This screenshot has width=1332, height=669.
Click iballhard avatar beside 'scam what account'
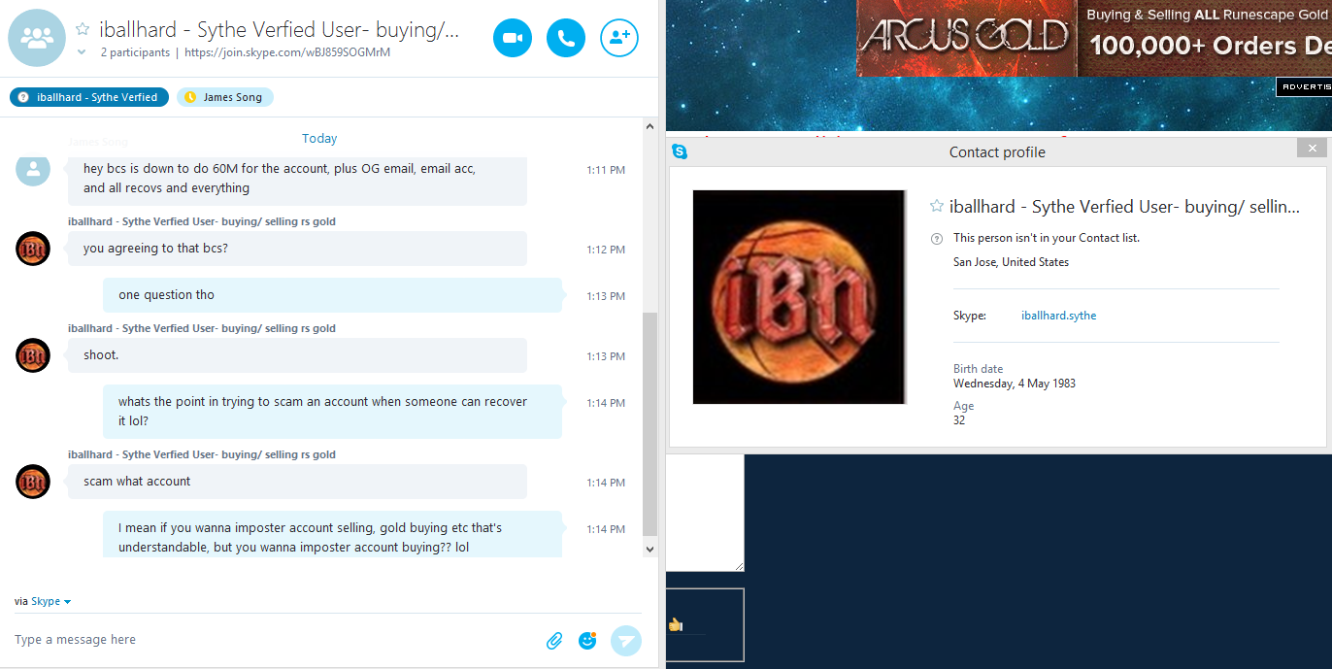pos(33,482)
